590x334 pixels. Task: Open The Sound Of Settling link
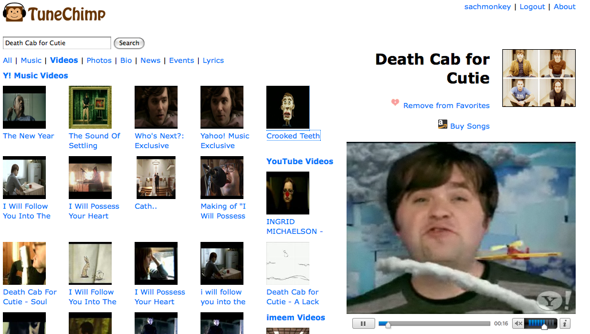pos(95,141)
